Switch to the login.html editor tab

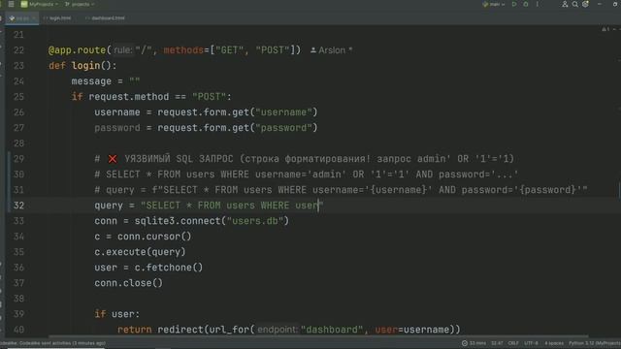[x=58, y=18]
